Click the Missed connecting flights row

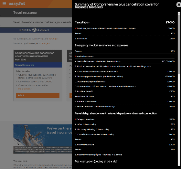125,154
